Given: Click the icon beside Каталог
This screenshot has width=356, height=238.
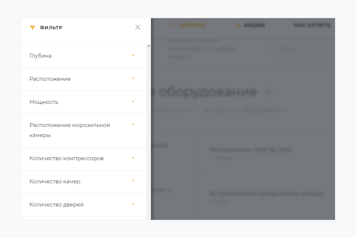Looking at the screenshot, I should (x=172, y=25).
